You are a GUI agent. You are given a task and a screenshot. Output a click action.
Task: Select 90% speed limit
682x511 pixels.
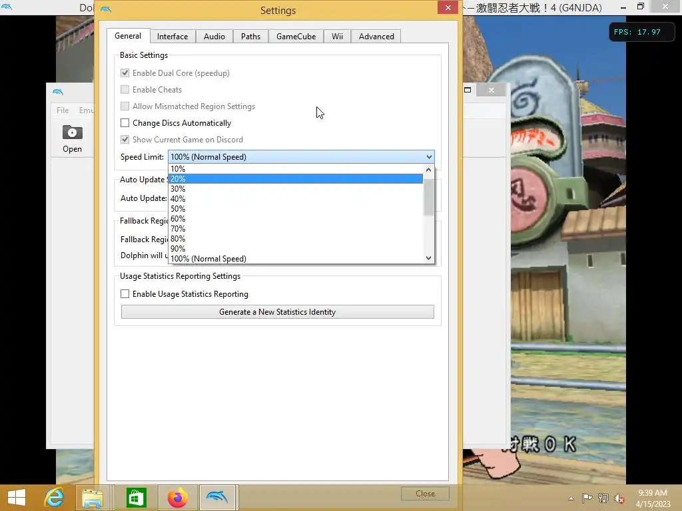pos(295,249)
